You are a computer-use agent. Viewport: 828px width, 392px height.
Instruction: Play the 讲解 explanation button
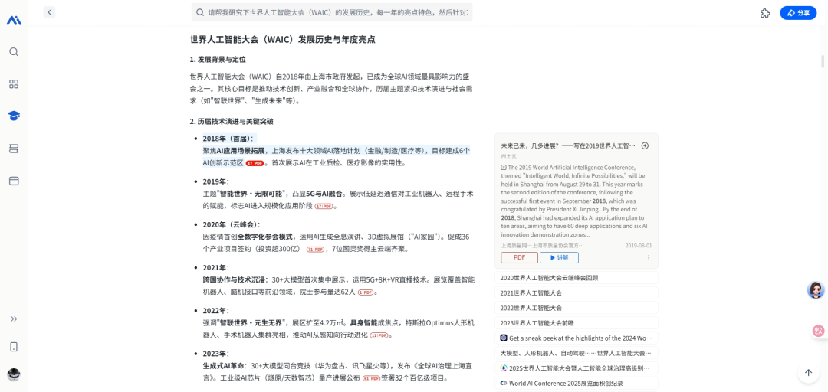559,257
